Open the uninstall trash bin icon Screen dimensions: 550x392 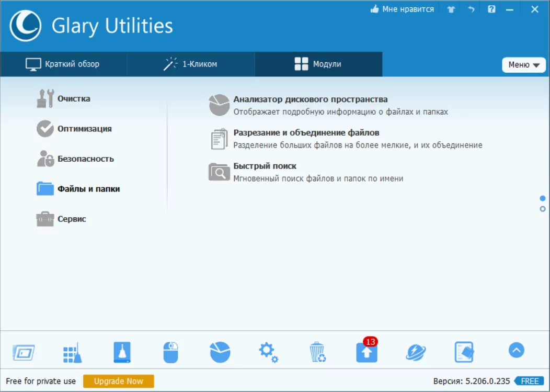pos(318,352)
